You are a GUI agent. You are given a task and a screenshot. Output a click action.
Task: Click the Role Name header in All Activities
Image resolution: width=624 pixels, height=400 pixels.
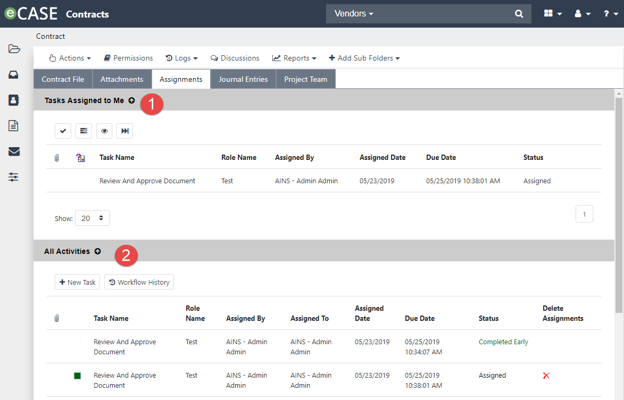click(x=195, y=313)
